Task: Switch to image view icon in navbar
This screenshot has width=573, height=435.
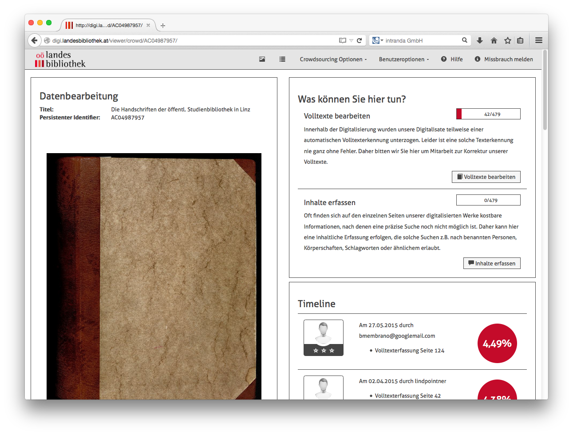Action: (x=262, y=59)
